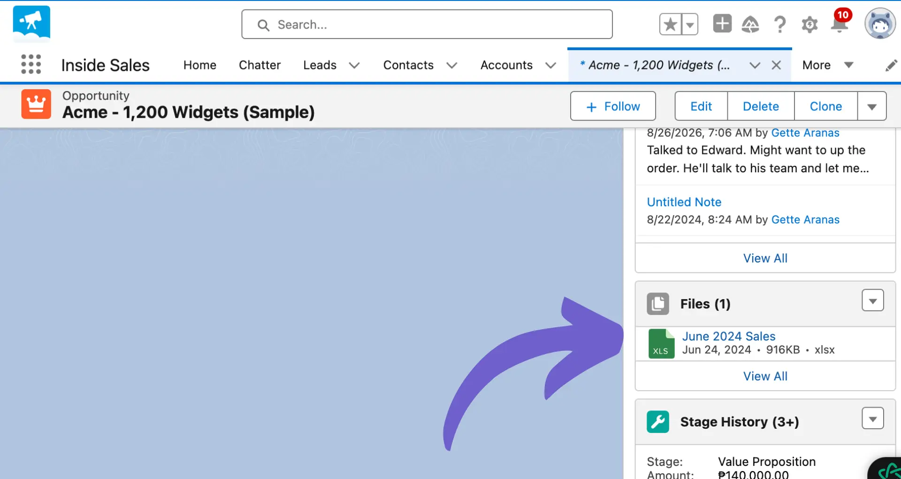Select the Acme - 1,200 Widgets tab

click(656, 65)
